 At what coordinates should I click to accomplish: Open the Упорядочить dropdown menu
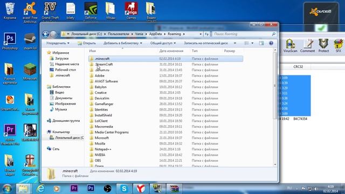click(58, 43)
